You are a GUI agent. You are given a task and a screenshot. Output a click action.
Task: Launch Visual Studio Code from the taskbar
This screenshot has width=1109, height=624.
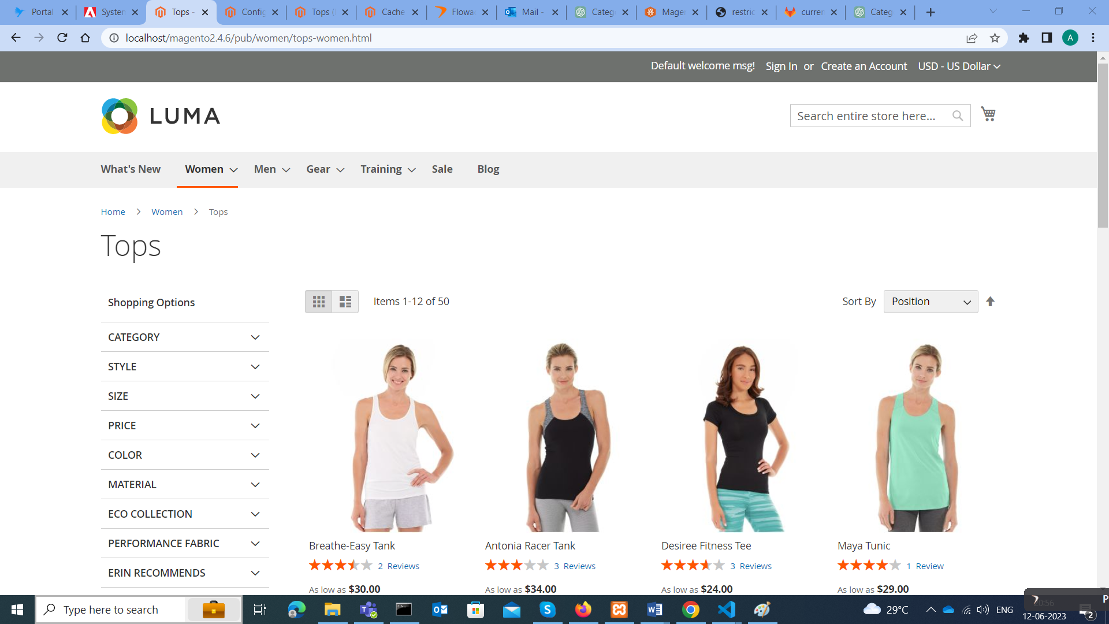click(726, 610)
